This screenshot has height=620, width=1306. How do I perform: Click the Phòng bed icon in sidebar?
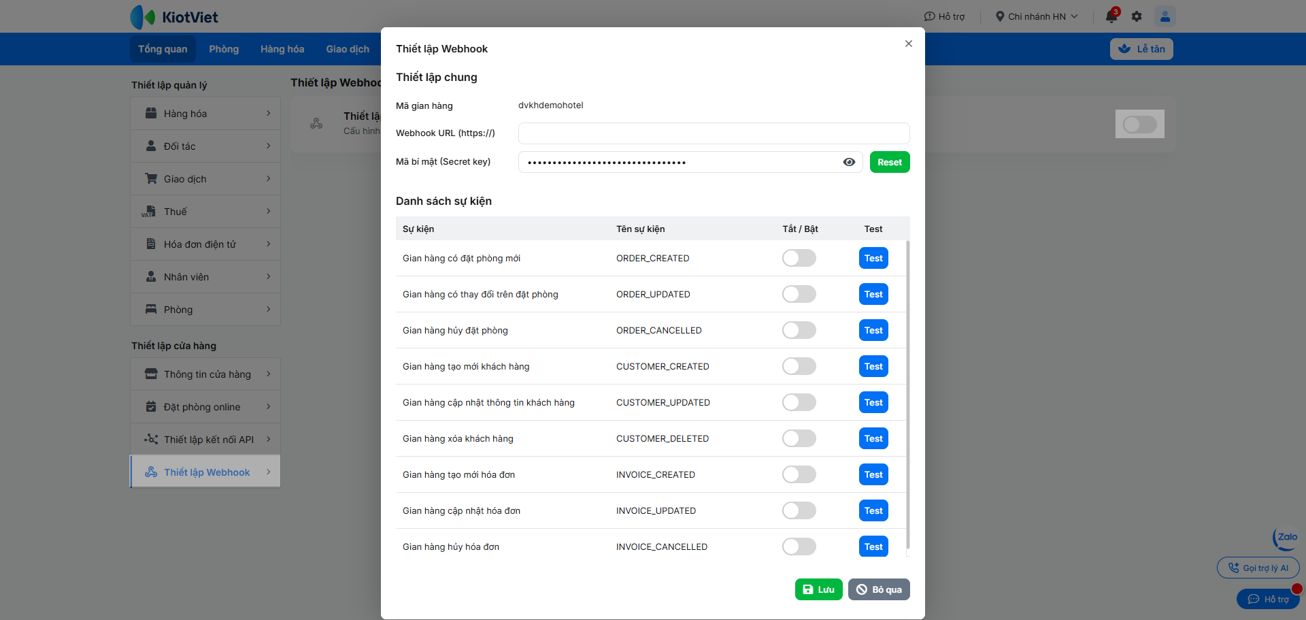[x=151, y=309]
